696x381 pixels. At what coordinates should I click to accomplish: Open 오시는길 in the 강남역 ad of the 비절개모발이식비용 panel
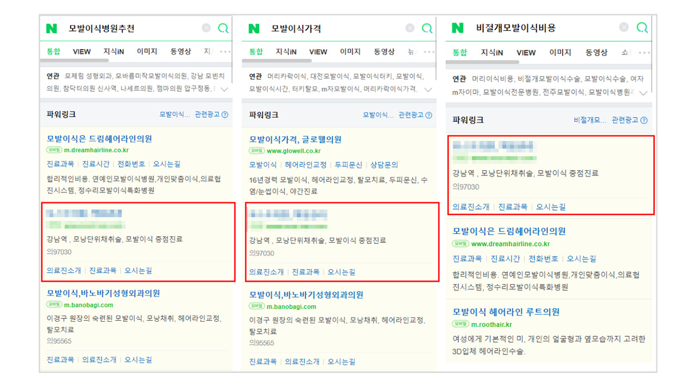tap(551, 207)
